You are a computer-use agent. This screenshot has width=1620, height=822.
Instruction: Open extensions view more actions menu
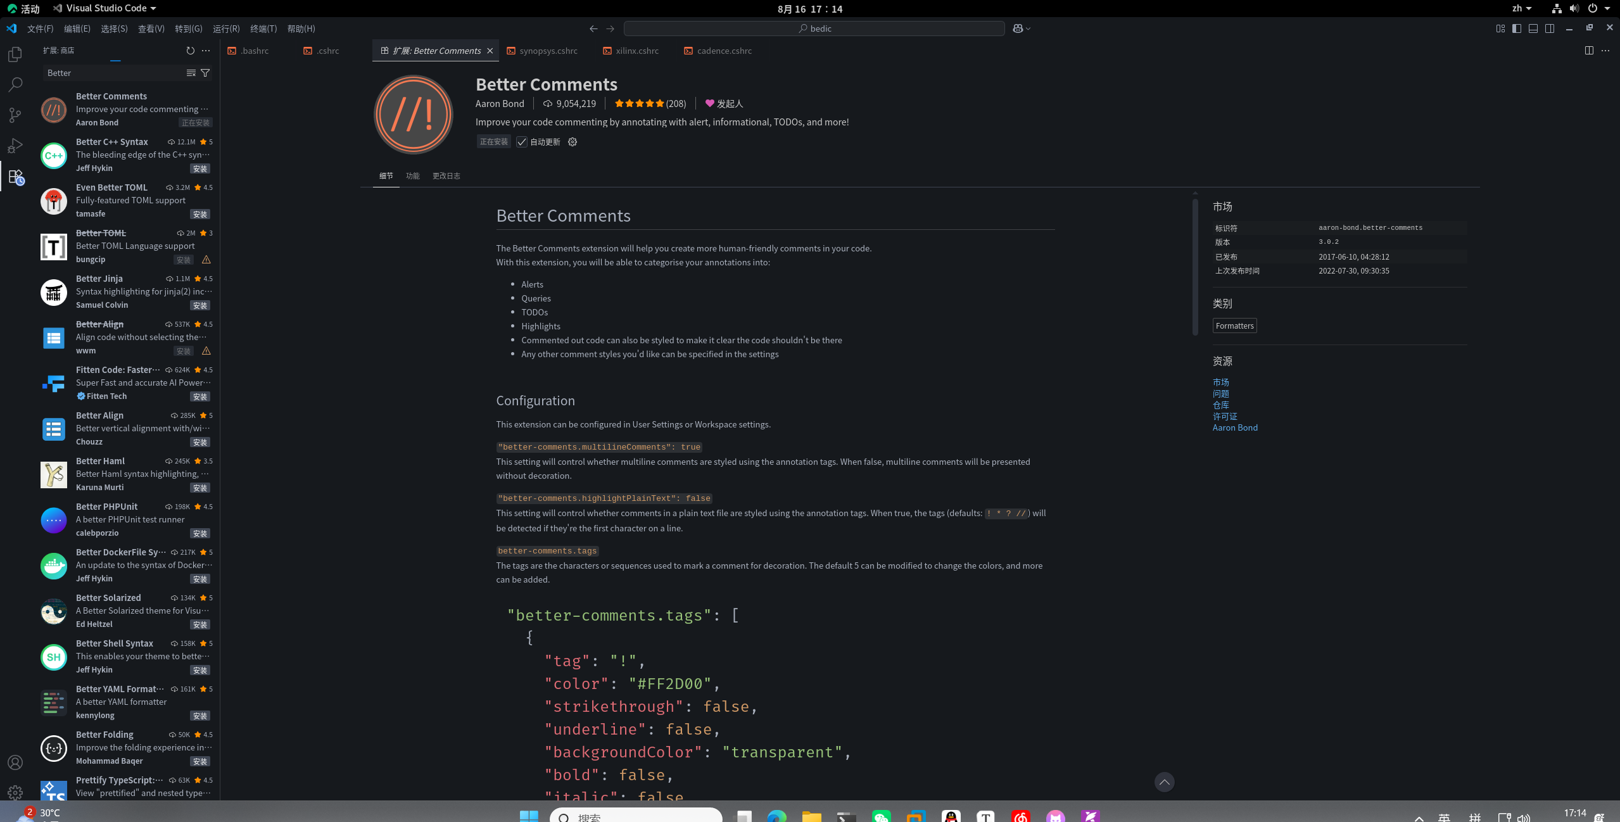(x=206, y=51)
